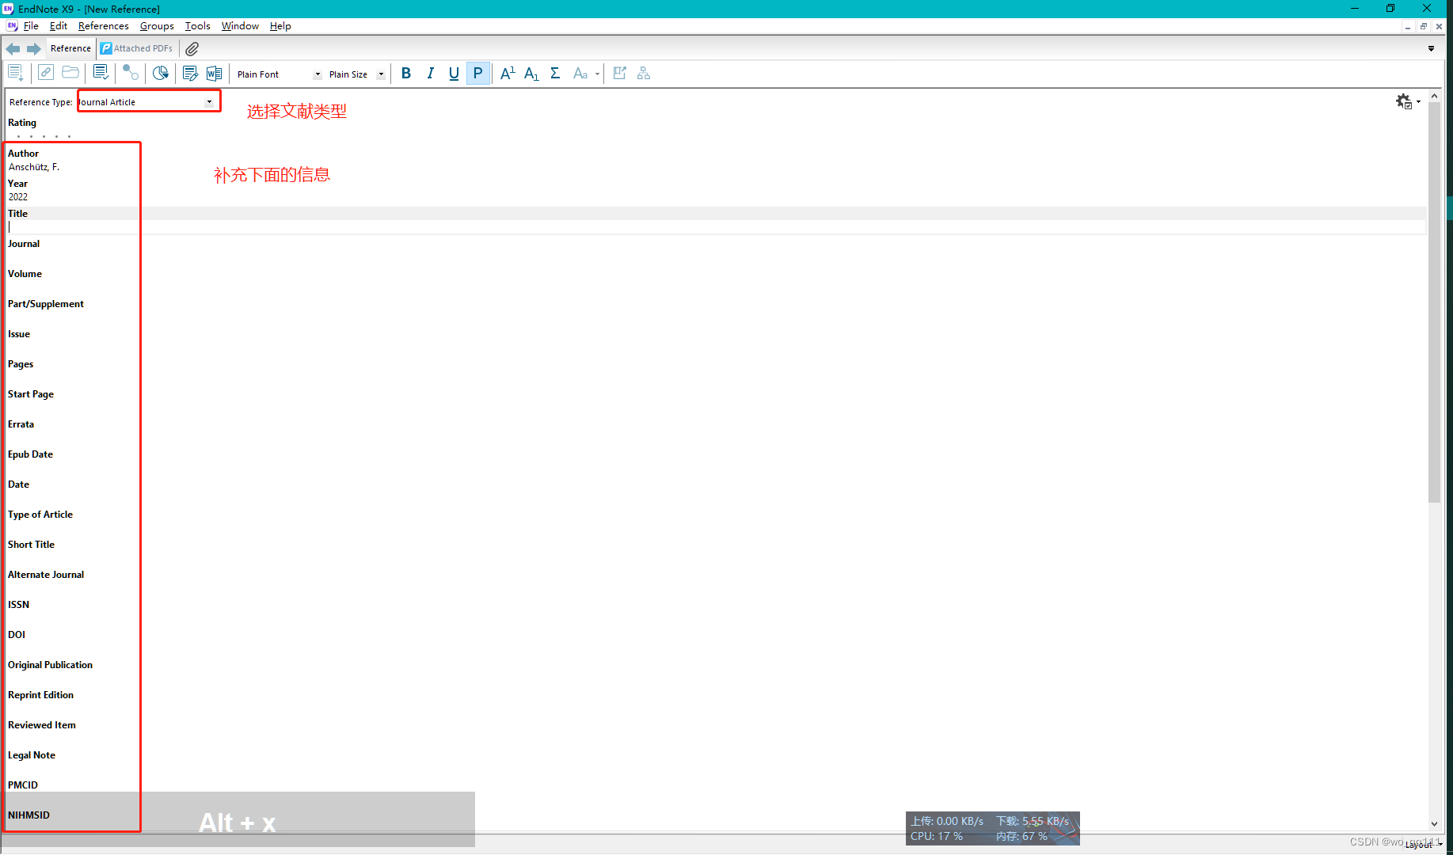Click the open file folder icon
The width and height of the screenshot is (1453, 855).
[x=70, y=73]
